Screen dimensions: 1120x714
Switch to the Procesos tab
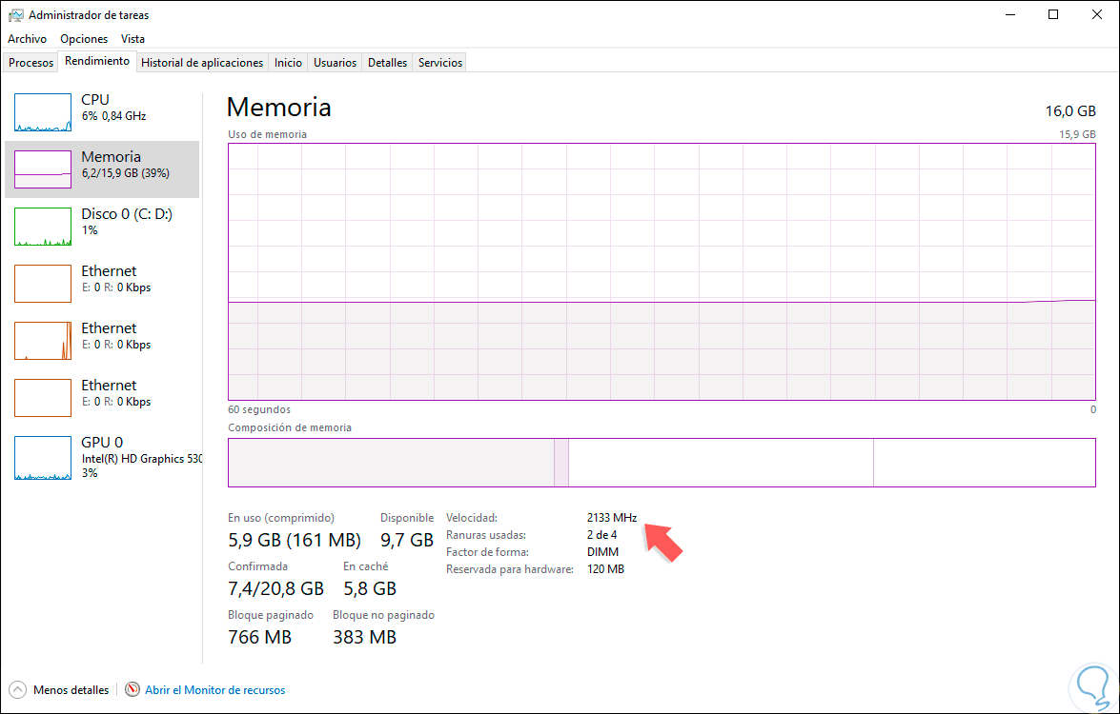[x=31, y=63]
